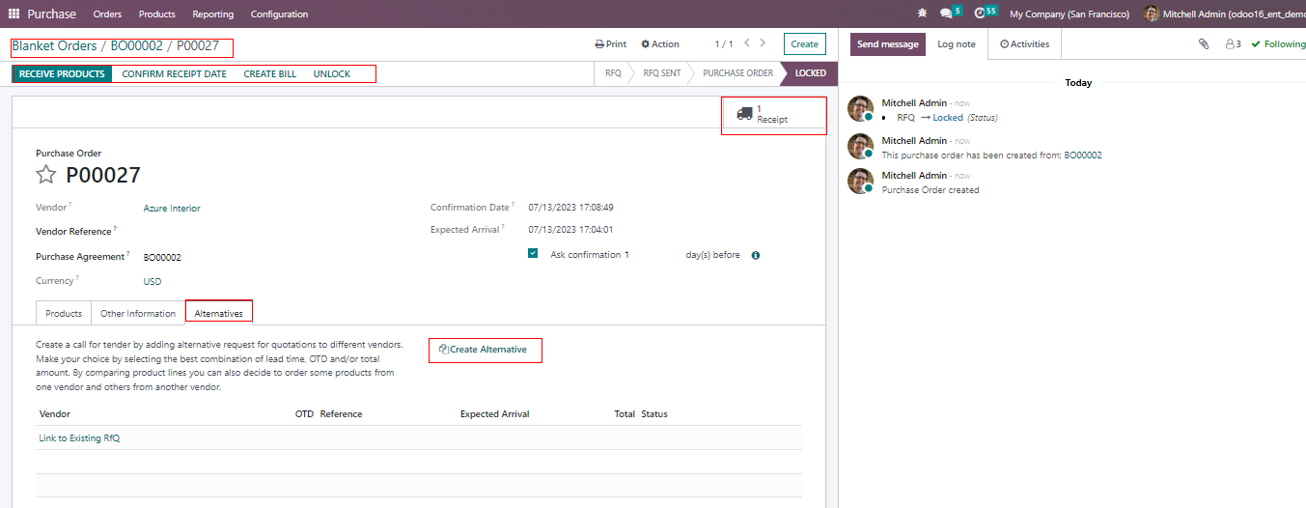The height and width of the screenshot is (508, 1306).
Task: Open the activities clock icon
Action: (x=981, y=14)
